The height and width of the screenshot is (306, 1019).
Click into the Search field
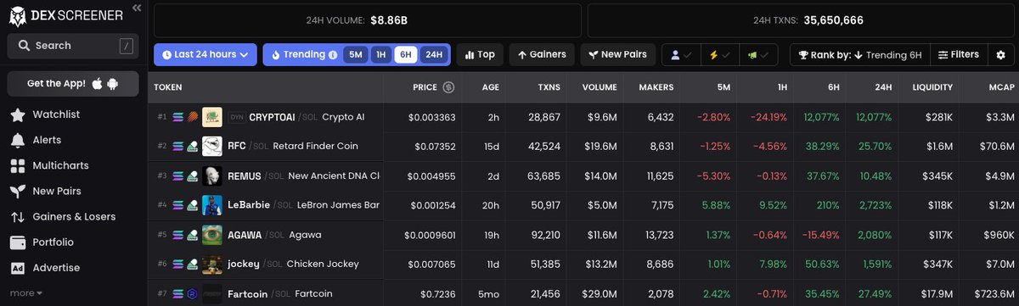pos(73,46)
